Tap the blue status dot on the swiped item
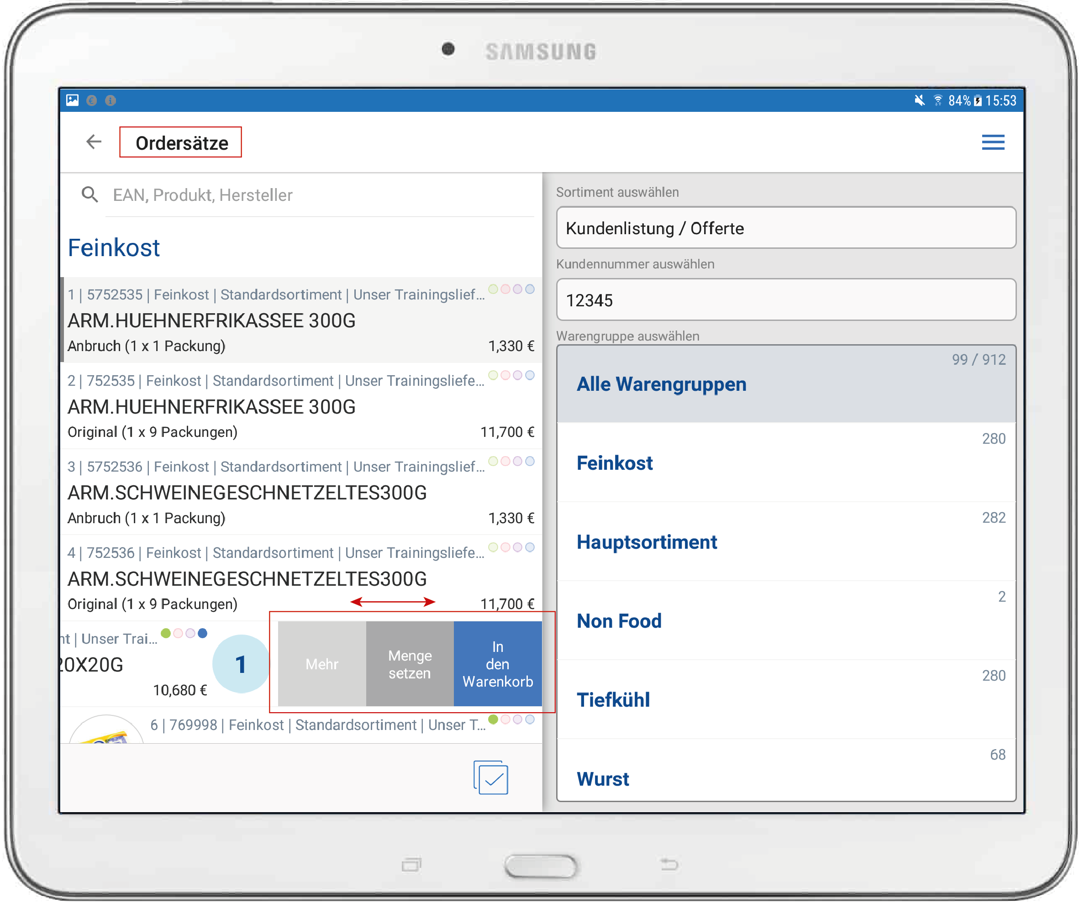This screenshot has height=903, width=1079. (x=203, y=633)
